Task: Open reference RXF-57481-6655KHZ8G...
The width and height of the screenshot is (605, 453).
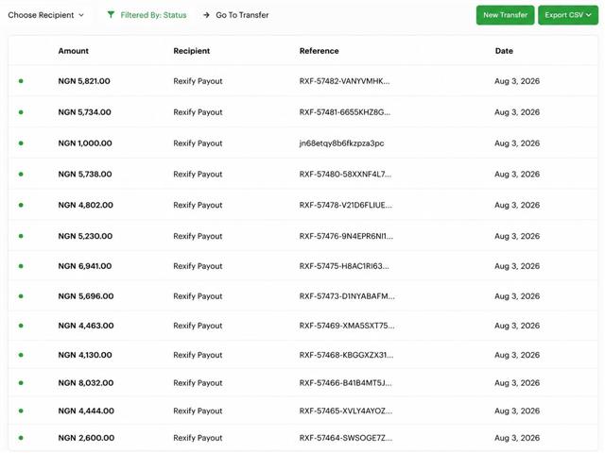Action: (345, 112)
